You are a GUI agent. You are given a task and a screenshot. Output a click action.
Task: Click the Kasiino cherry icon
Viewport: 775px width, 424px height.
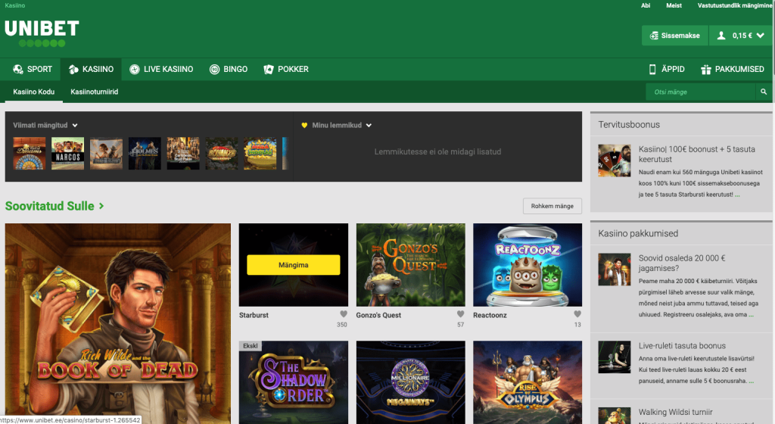[x=73, y=69]
